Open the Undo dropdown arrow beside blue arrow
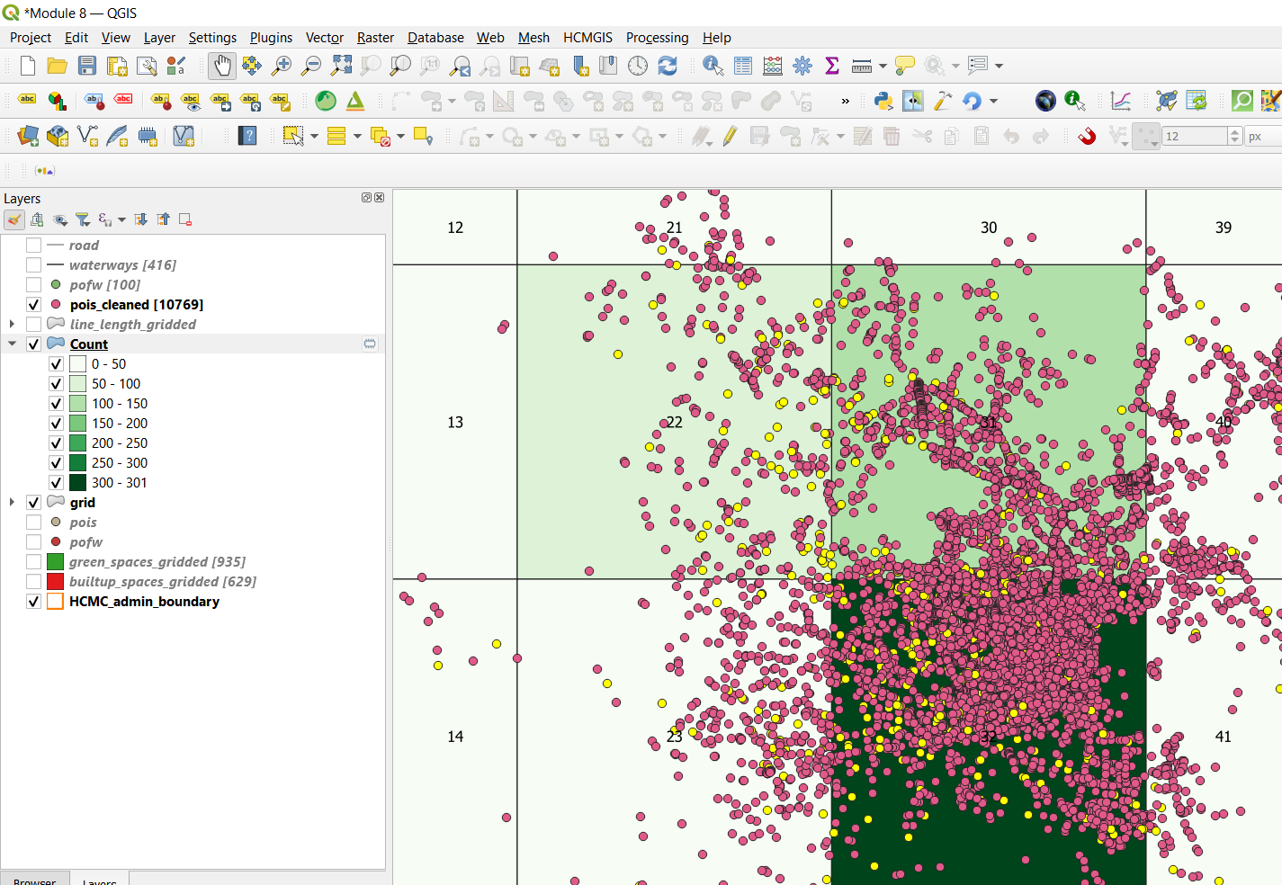 coord(993,101)
